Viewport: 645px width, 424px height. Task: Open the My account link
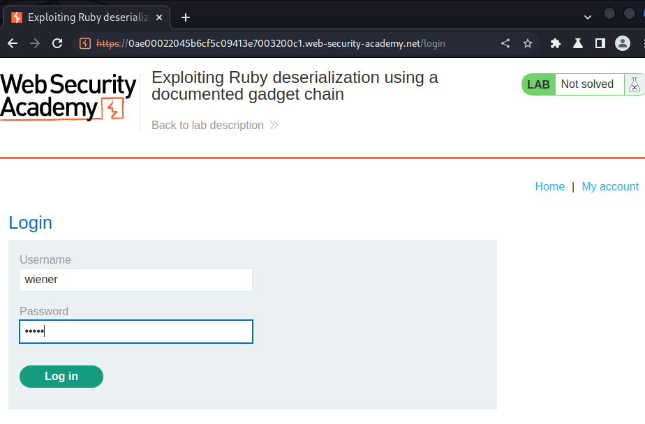pos(610,186)
